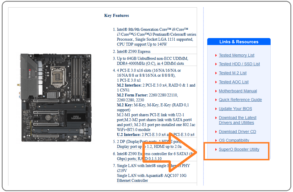
Task: Open the Tested AOC List link
Action: [234, 82]
